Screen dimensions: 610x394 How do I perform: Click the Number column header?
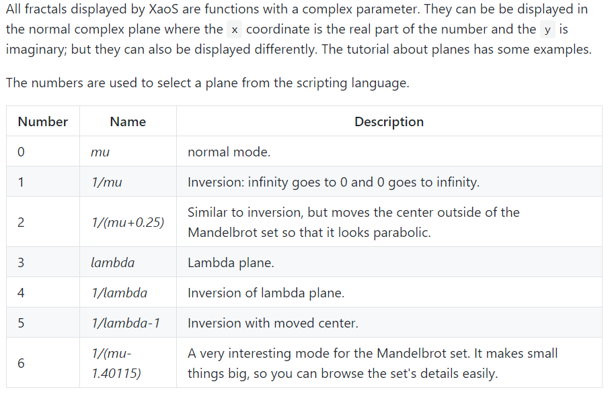coord(43,121)
